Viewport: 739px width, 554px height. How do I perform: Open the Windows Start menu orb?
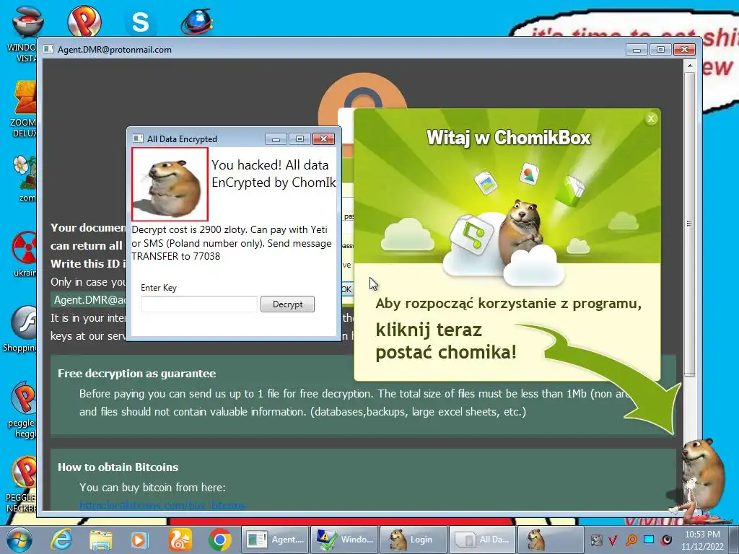19,540
